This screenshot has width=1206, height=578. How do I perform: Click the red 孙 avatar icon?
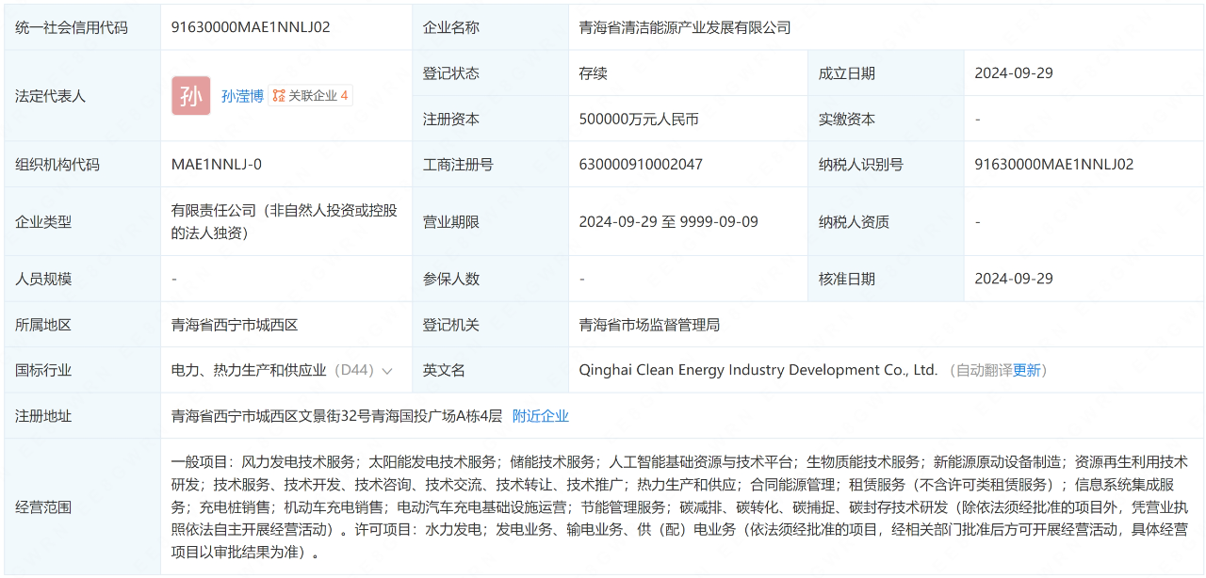190,96
